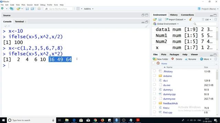Check the Arduino folder checkbox
The image size is (220, 123).
[154, 76]
